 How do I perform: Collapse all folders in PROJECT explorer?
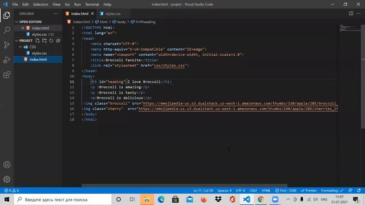point(58,40)
